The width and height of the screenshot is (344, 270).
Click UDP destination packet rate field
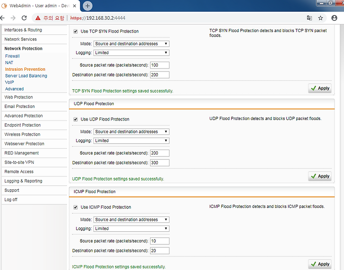160,162
